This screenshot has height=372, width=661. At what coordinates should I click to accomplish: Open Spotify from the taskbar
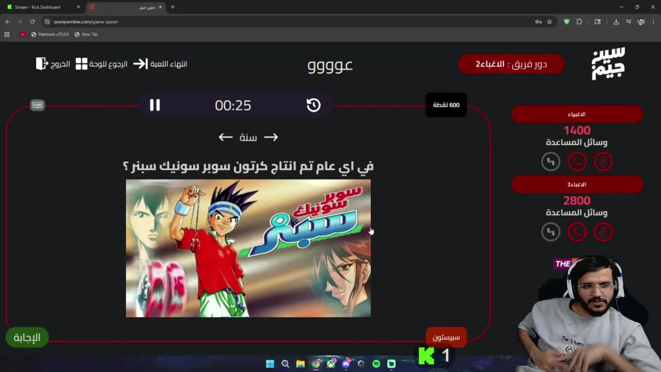376,364
